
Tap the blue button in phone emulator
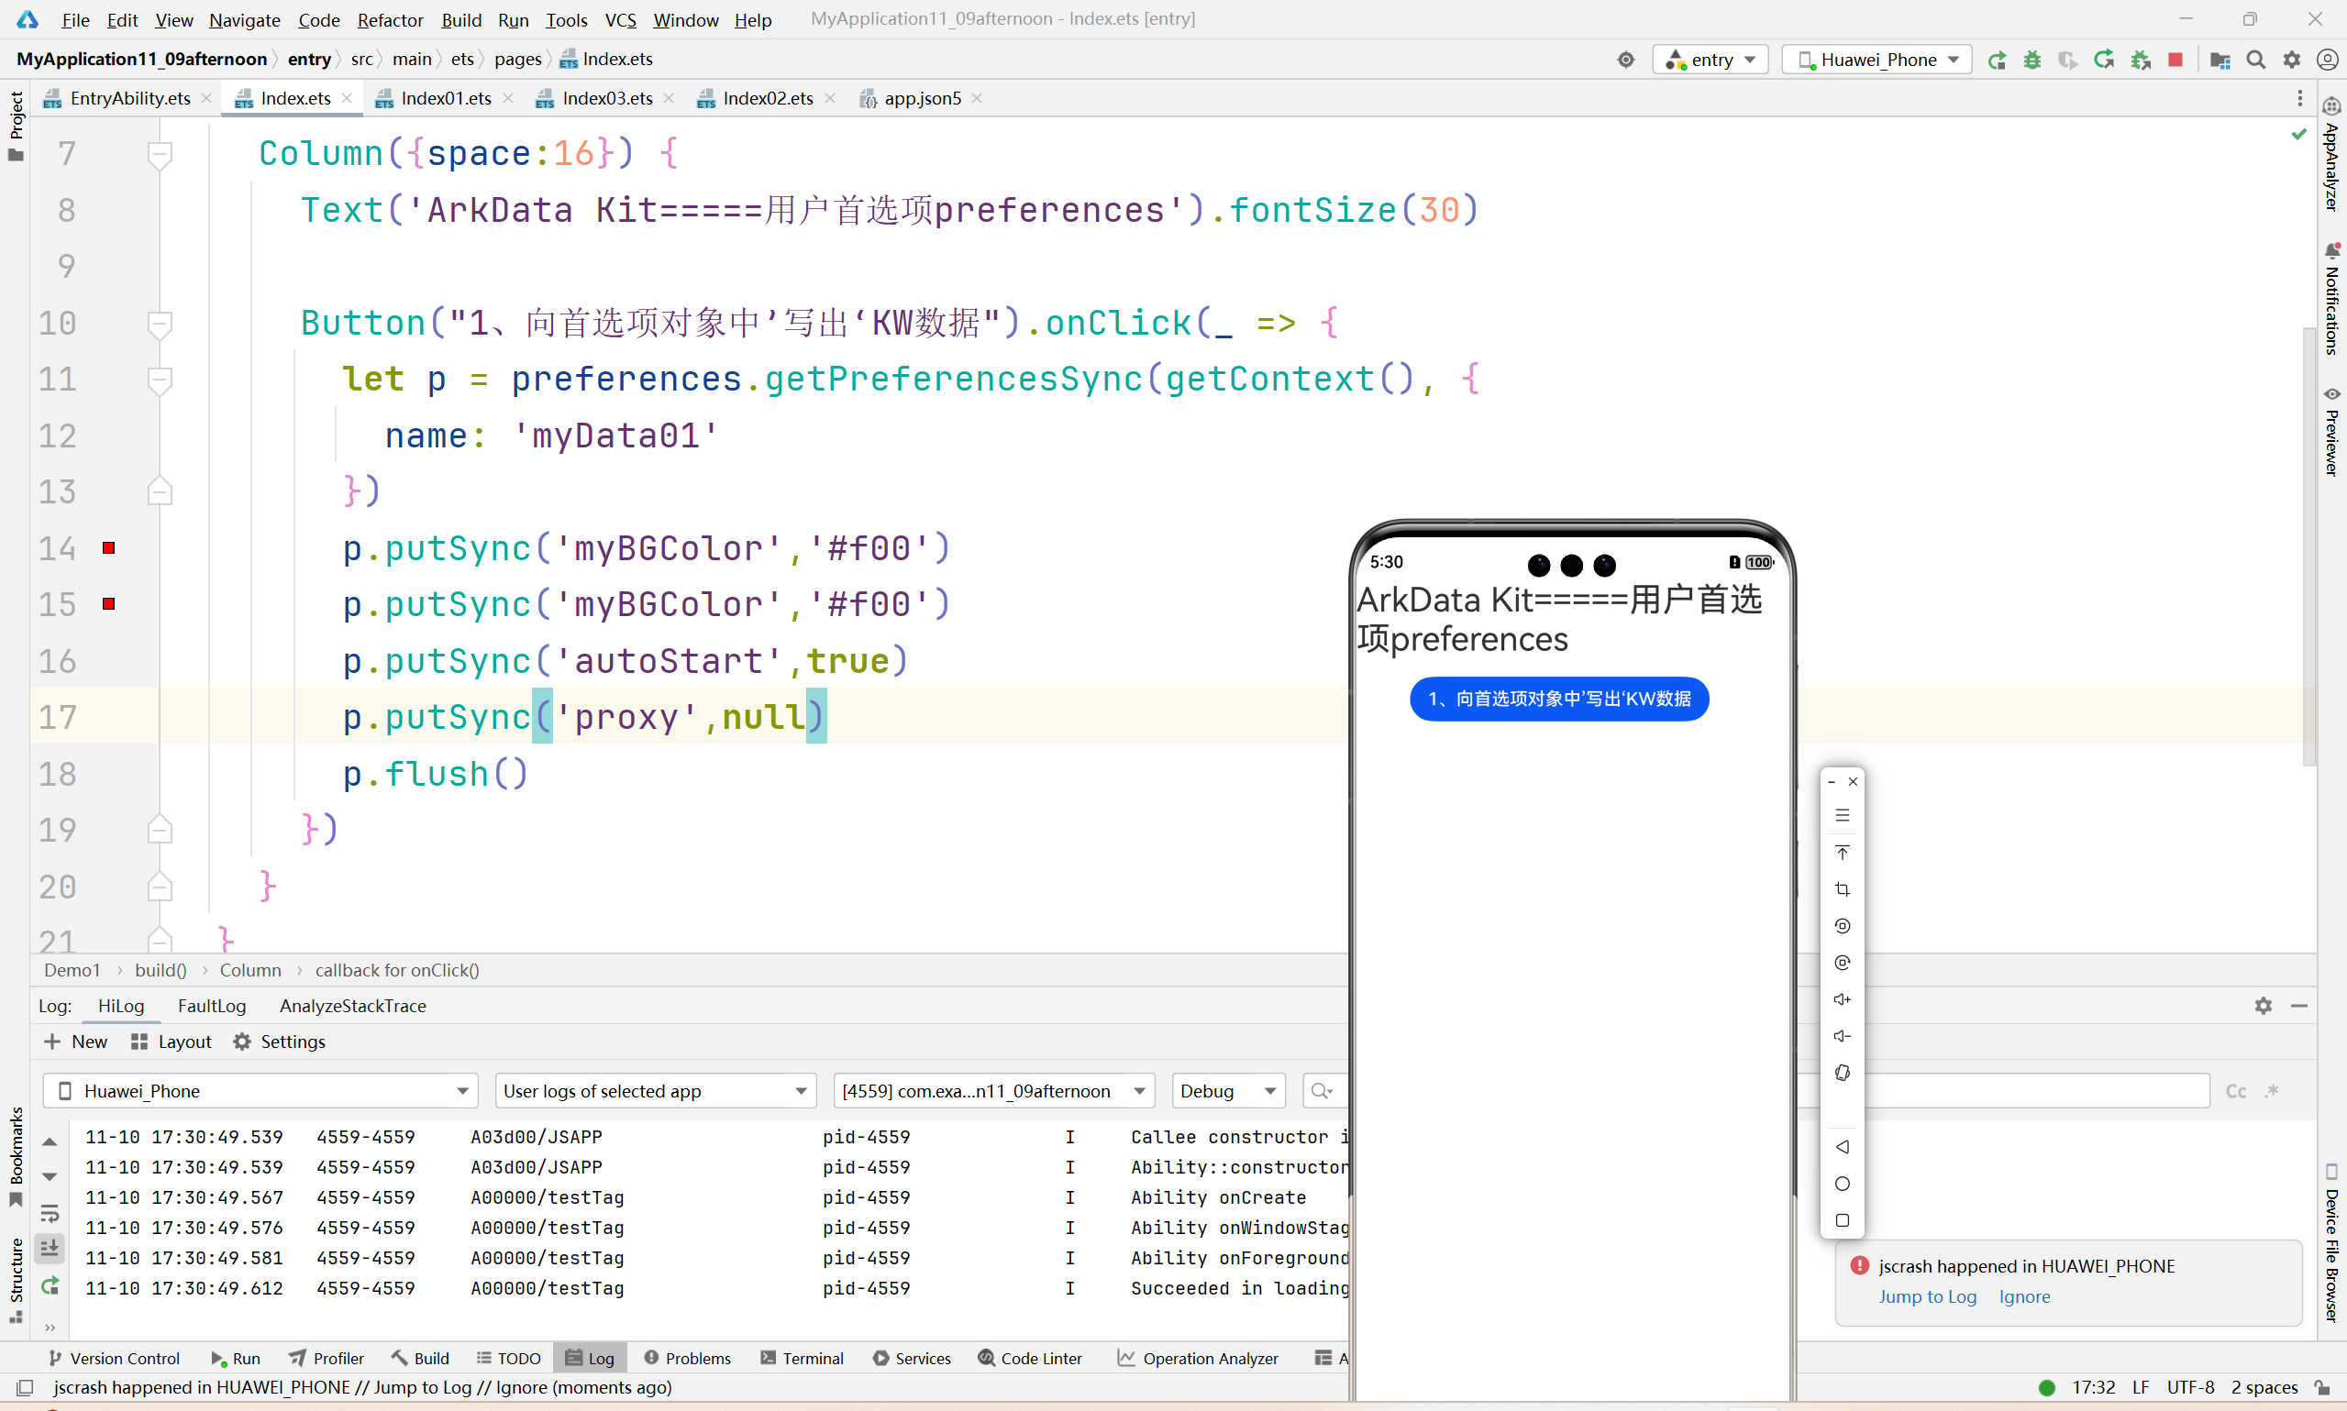[1558, 699]
